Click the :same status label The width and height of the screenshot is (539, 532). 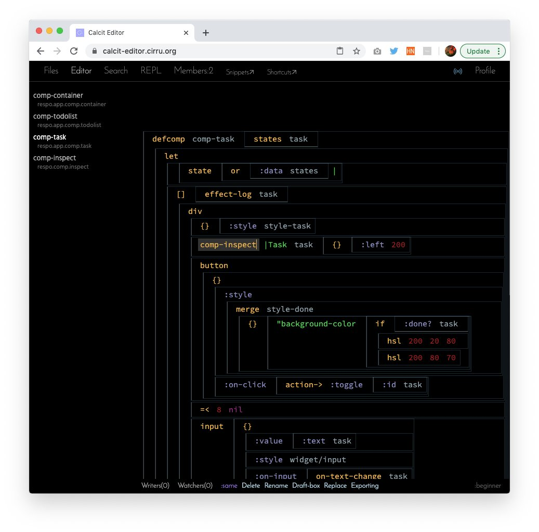(229, 486)
